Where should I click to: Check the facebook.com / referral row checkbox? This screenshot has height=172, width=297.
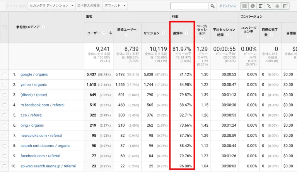click(4, 156)
